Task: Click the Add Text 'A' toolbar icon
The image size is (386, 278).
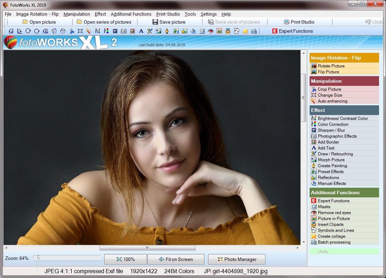Action: 141,31
